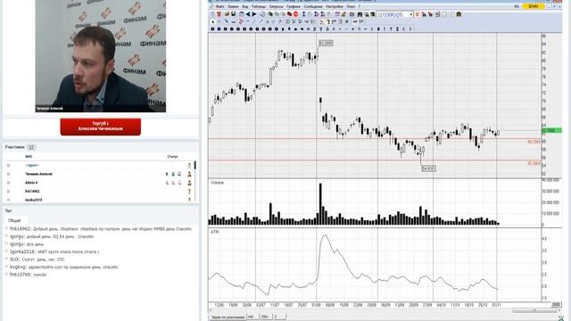Click the black back arrow toolbar icon
Image resolution: width=571 pixels, height=321 pixels.
(248, 14)
